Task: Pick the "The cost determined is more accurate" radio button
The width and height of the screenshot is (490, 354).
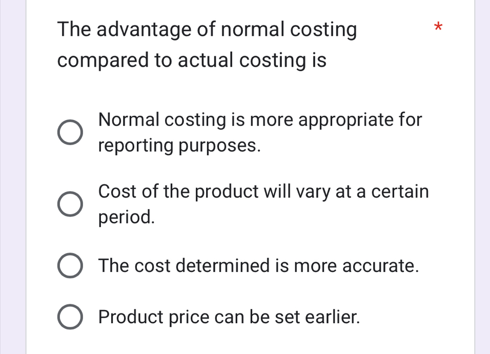Action: point(69,266)
